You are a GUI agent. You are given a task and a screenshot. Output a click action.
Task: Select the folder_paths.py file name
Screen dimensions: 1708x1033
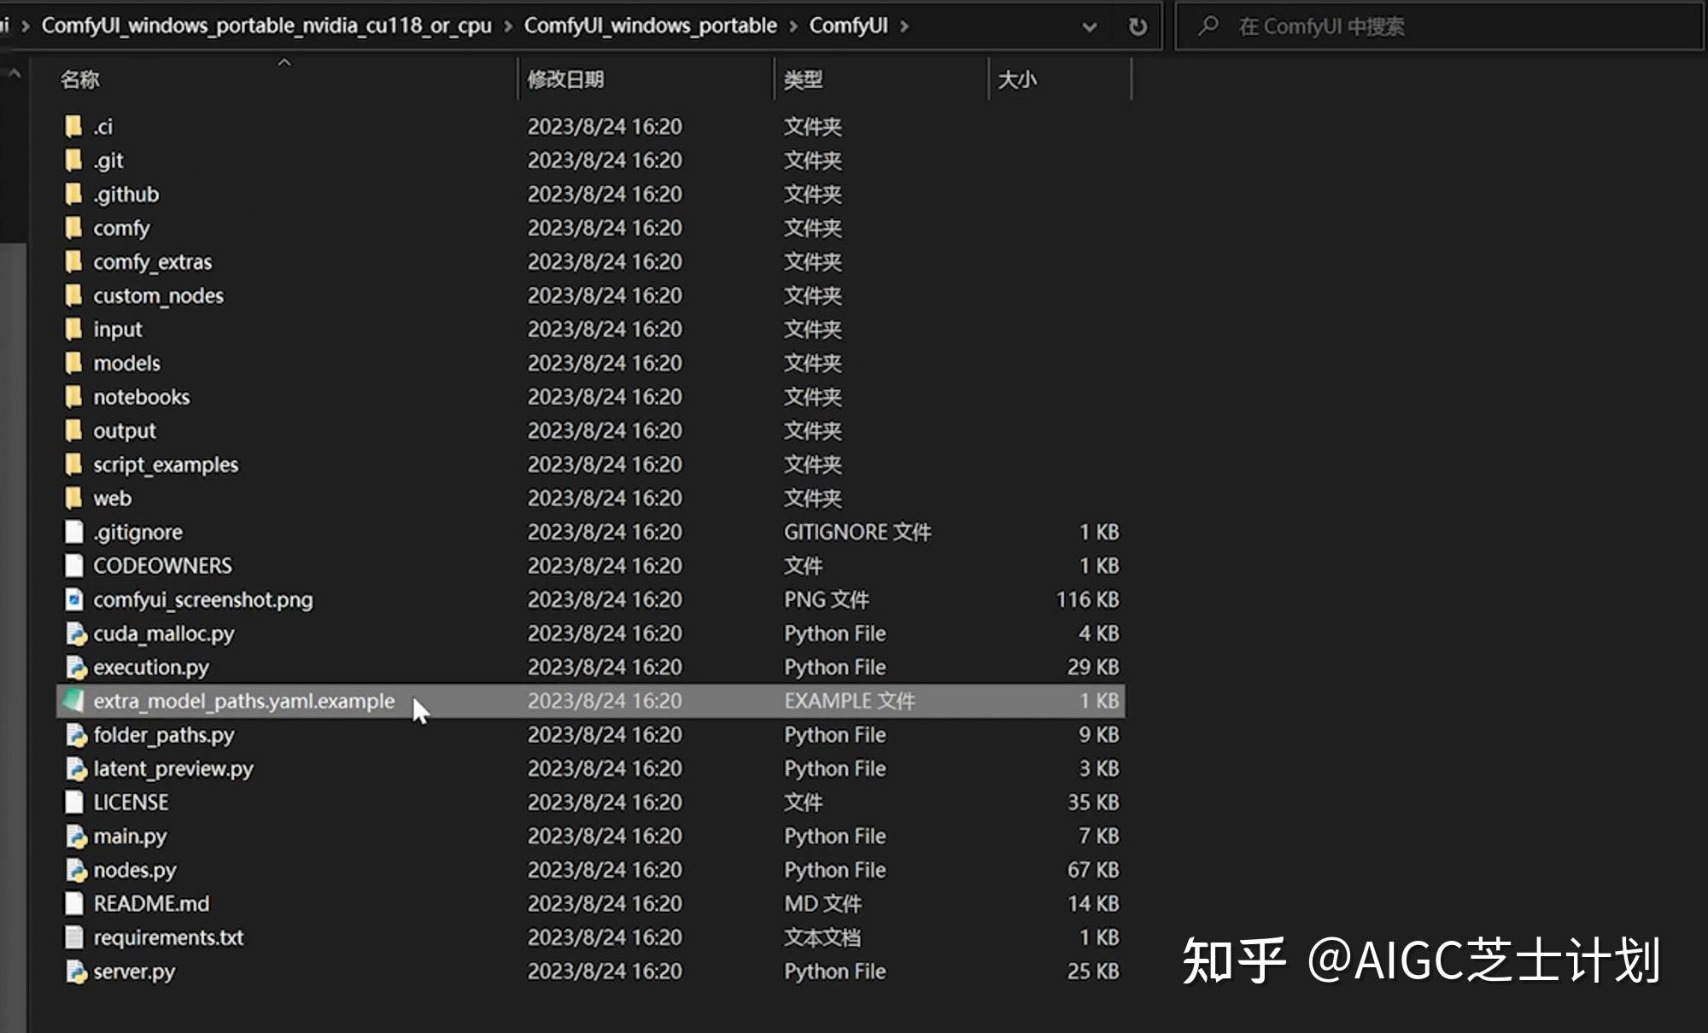[x=164, y=735]
